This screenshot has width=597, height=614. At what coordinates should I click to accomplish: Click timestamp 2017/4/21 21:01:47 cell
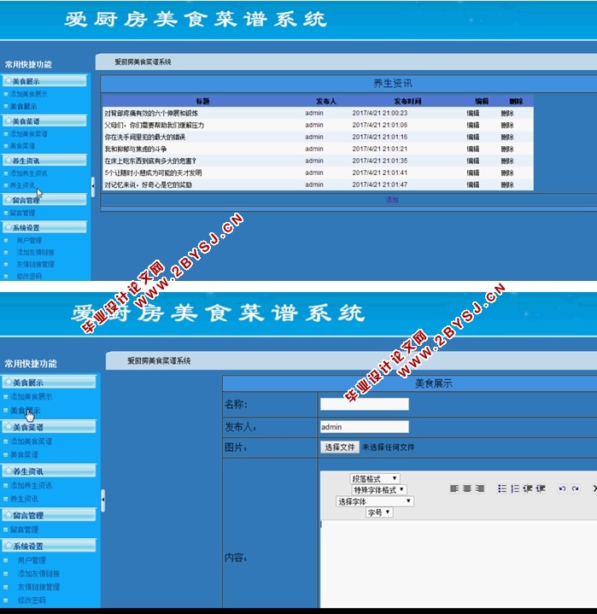pos(379,184)
